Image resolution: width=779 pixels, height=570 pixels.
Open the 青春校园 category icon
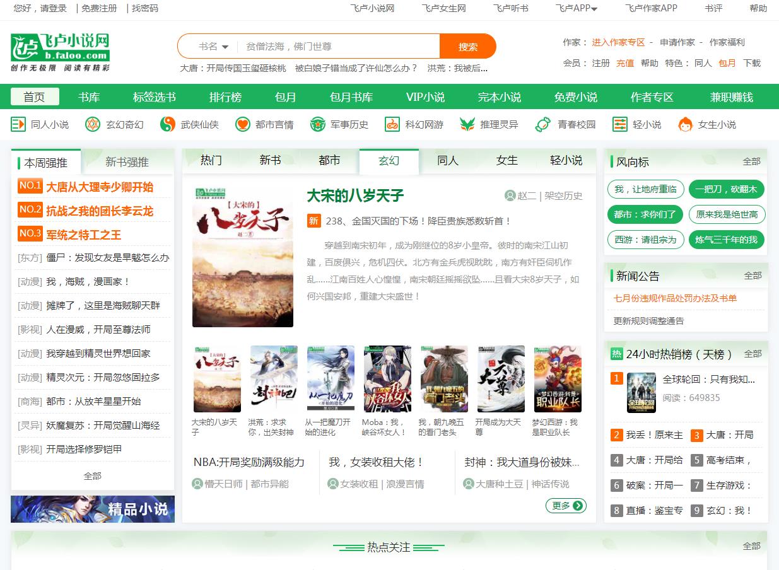point(542,124)
